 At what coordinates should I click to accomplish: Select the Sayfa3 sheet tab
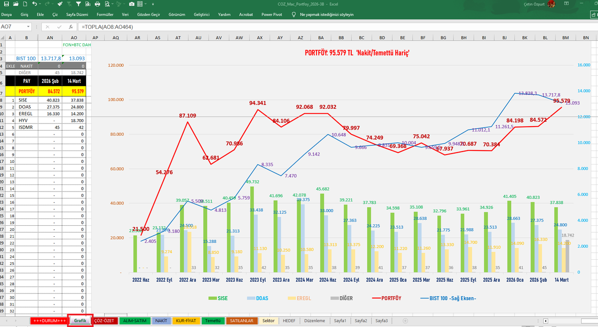[382, 321]
